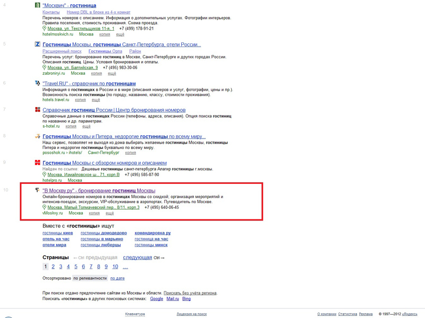Open cached копия of hotels.travel.ru result
425x318 pixels.
[x=80, y=100]
